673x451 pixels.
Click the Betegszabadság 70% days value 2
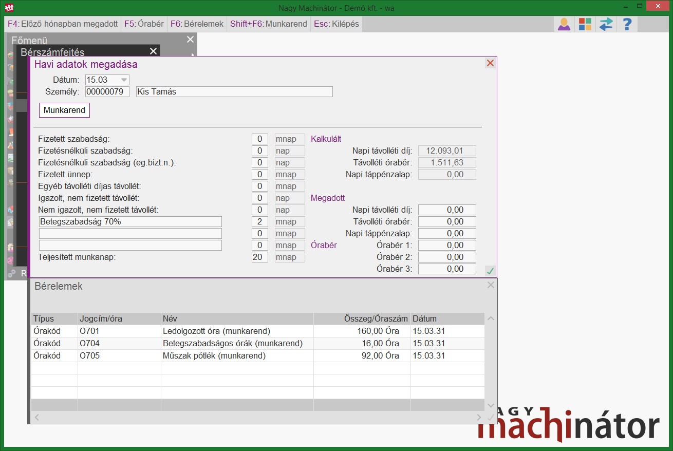260,221
